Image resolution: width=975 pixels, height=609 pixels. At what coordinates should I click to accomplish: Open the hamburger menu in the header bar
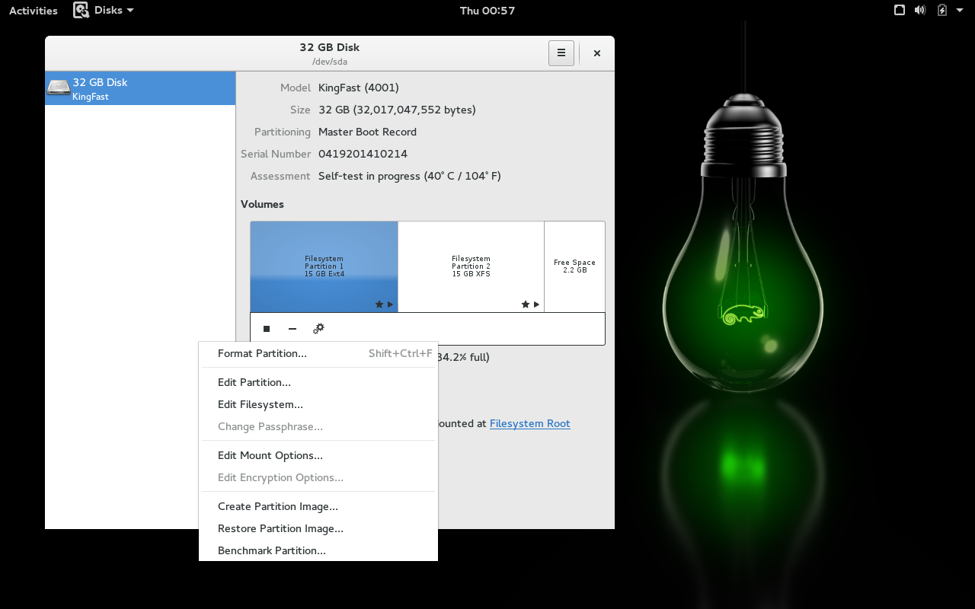pyautogui.click(x=561, y=53)
